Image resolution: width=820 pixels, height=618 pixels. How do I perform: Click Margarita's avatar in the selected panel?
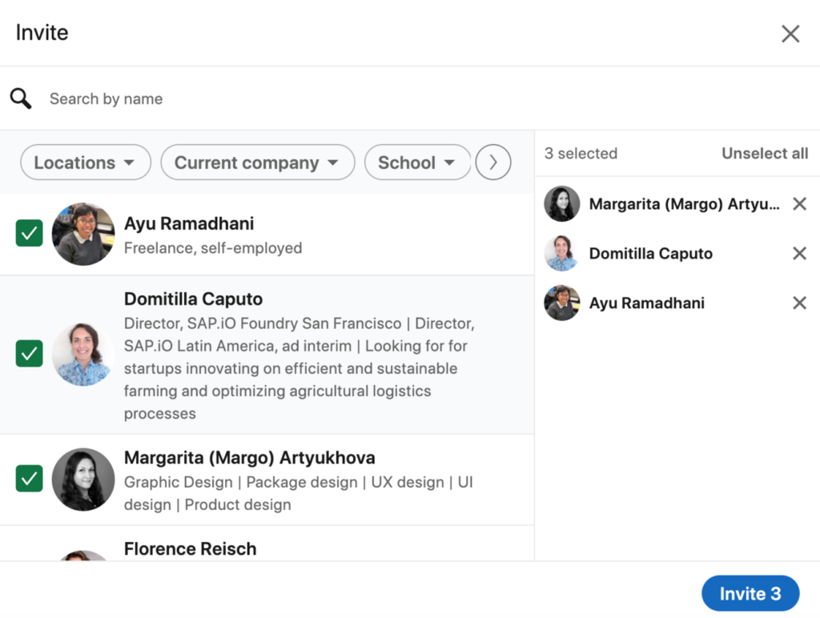[562, 204]
